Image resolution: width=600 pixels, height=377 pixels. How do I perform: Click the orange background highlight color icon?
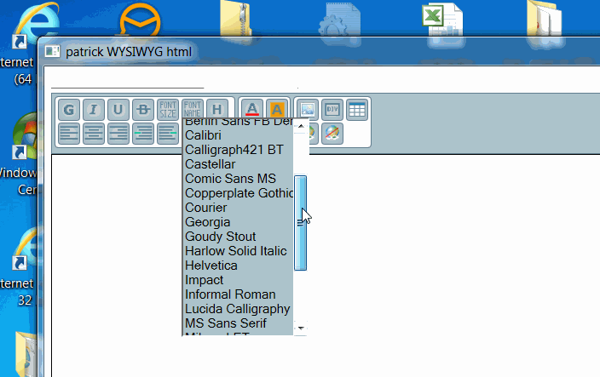[x=276, y=110]
